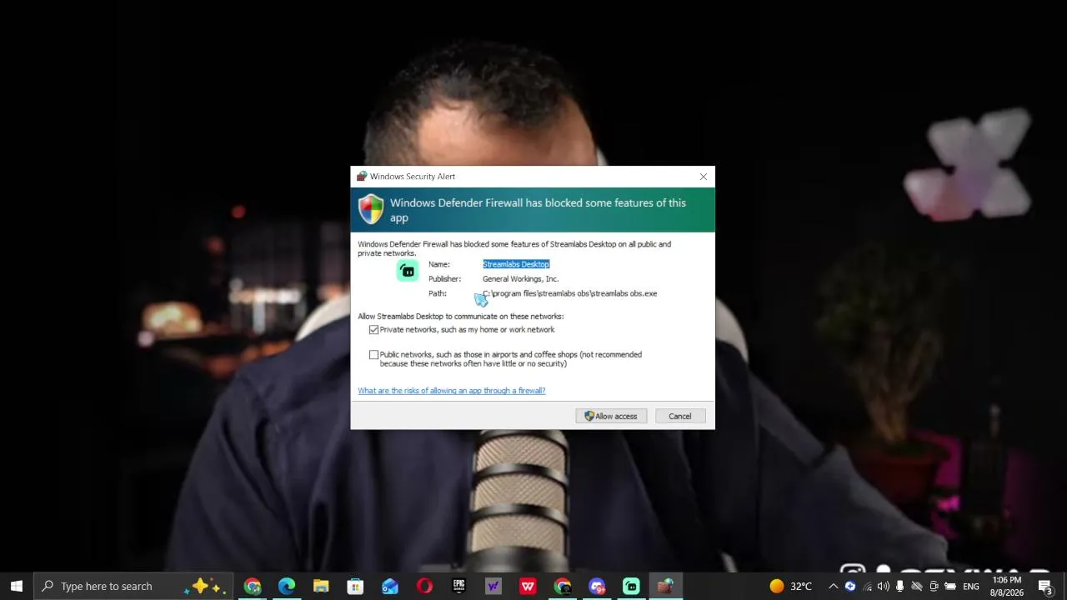Click the highlighted Streamlabs Desktop name field

pos(516,264)
